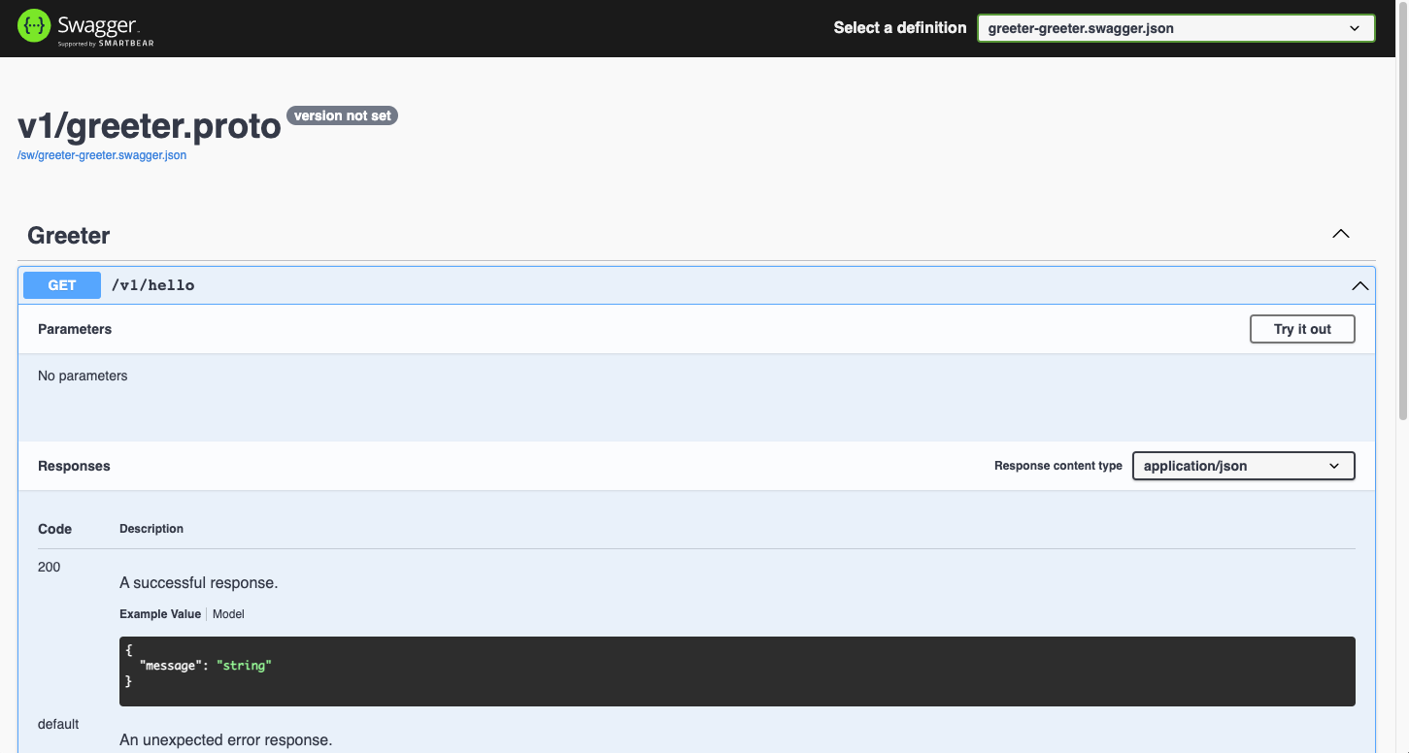Image resolution: width=1409 pixels, height=753 pixels.
Task: Click the v1/greeter.proto title
Action: coord(150,126)
